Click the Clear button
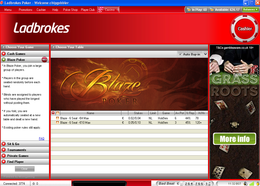 (x=25, y=169)
